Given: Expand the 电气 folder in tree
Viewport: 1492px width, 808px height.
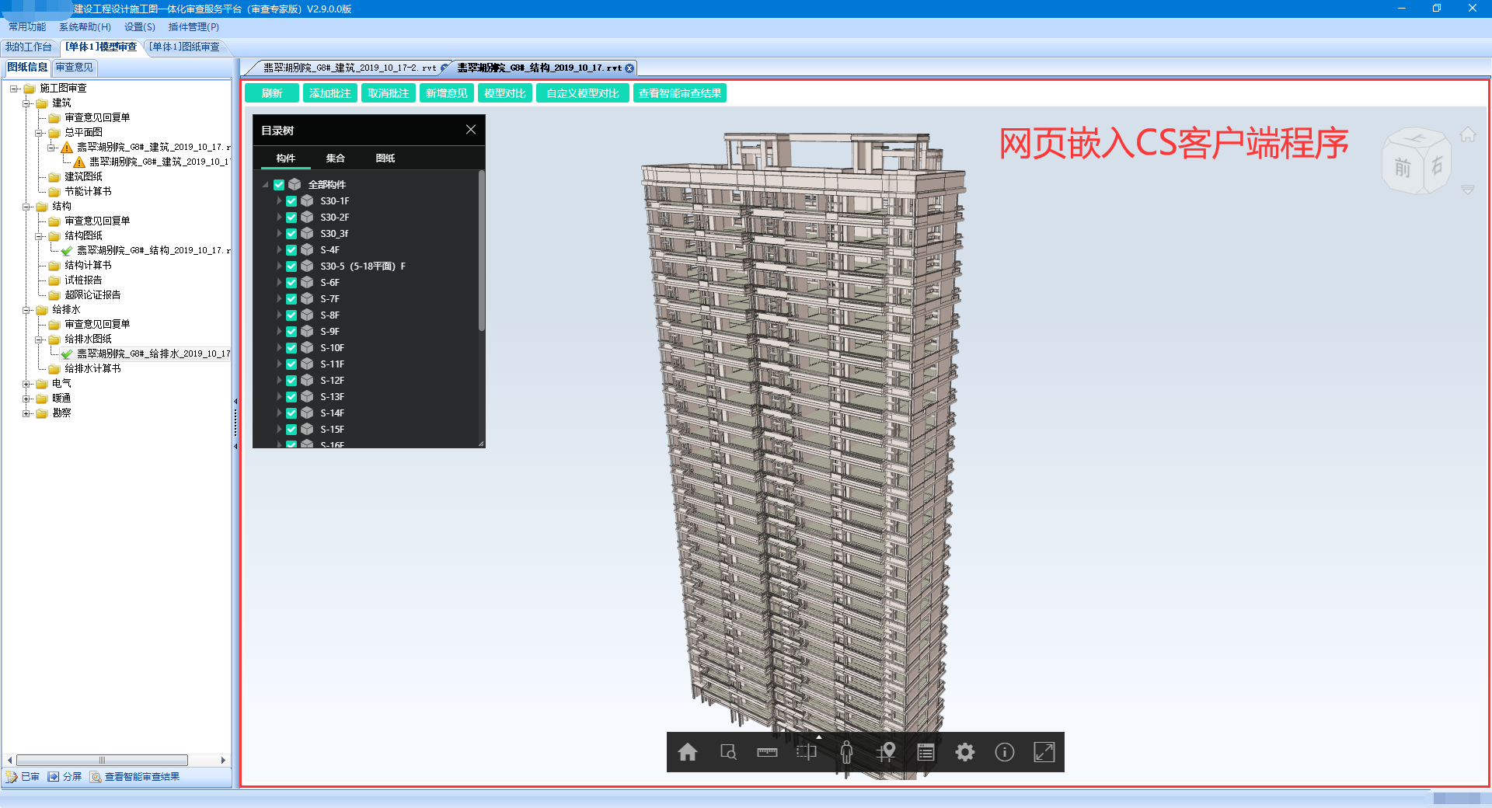Looking at the screenshot, I should click(26, 384).
